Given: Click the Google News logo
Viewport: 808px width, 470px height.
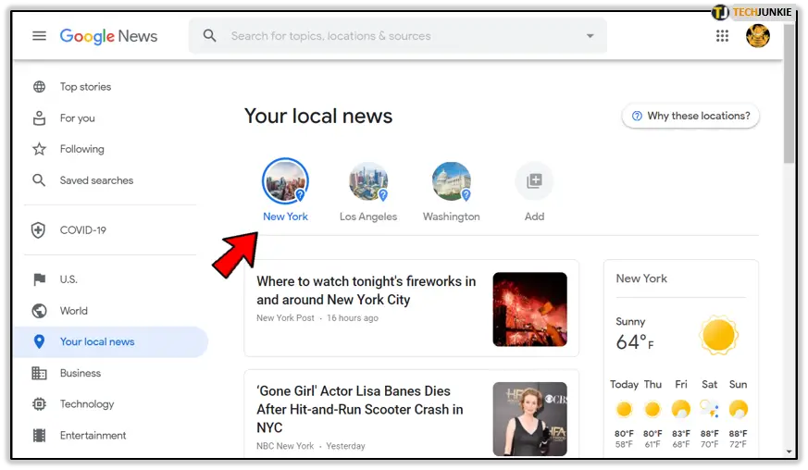Looking at the screenshot, I should (108, 36).
